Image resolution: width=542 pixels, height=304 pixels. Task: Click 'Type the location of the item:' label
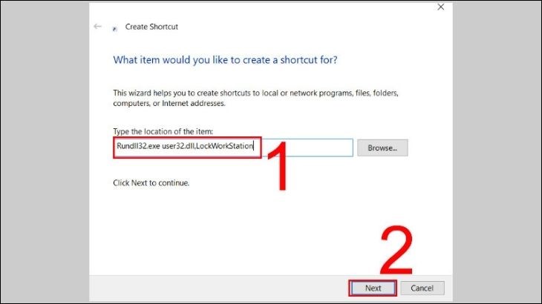(x=163, y=131)
